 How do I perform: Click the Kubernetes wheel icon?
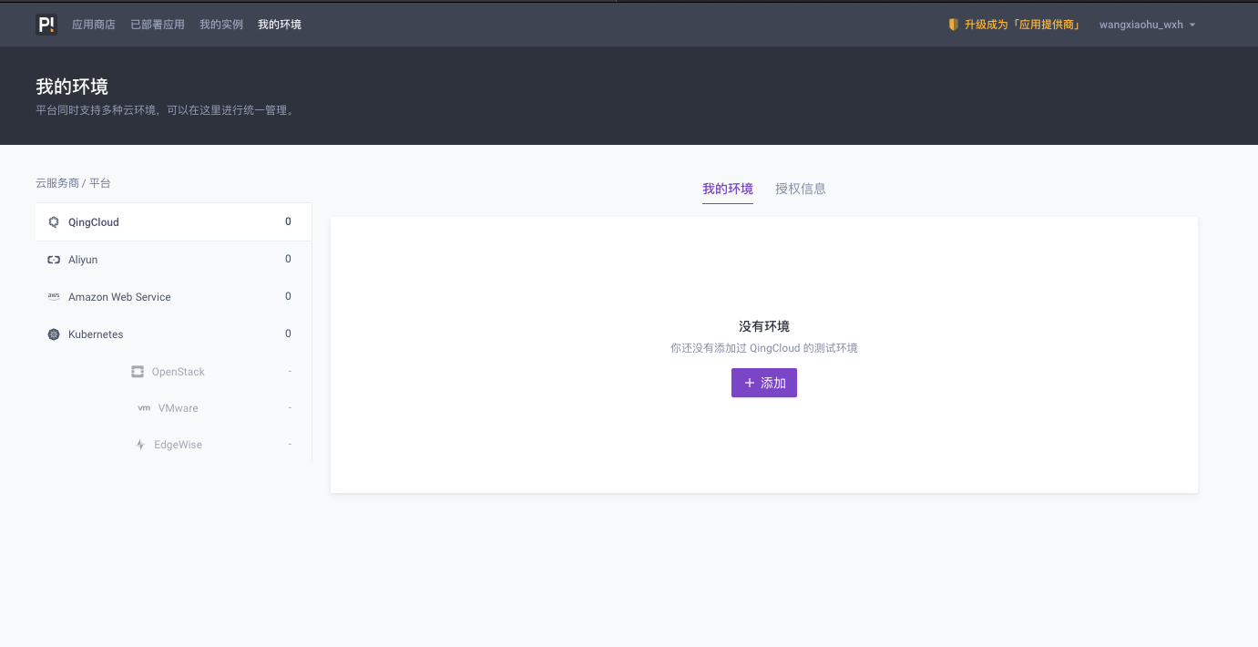tap(54, 334)
